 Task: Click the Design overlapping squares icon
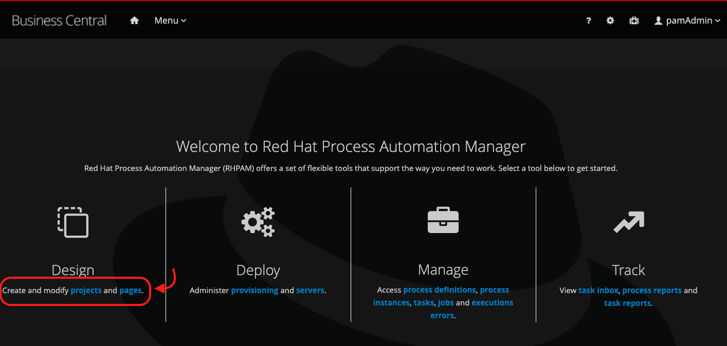coord(73,222)
